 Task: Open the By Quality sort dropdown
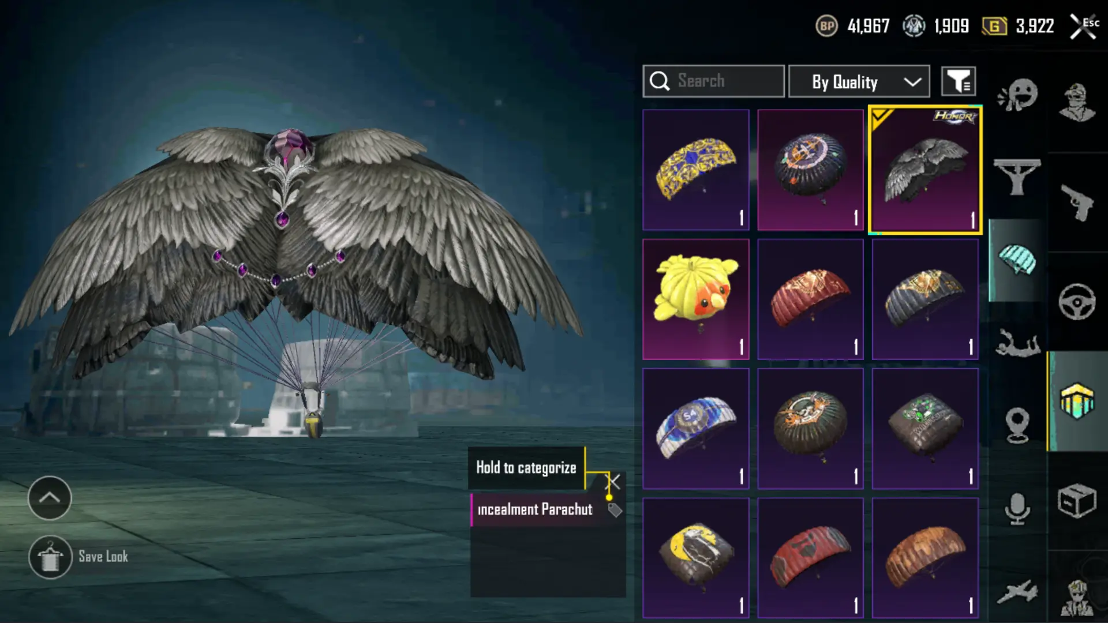pyautogui.click(x=859, y=81)
